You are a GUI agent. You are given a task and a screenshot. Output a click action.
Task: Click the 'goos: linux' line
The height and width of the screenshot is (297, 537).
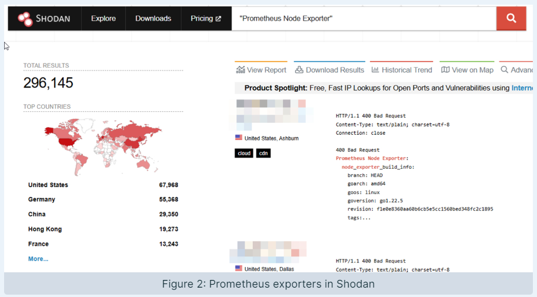363,192
